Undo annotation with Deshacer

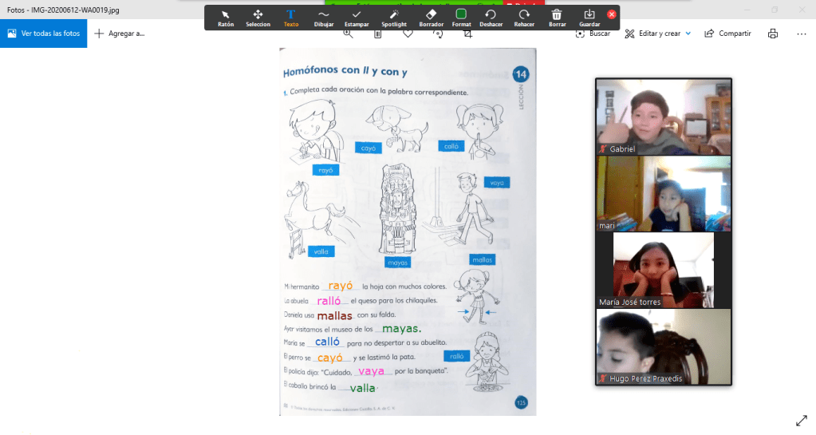491,18
